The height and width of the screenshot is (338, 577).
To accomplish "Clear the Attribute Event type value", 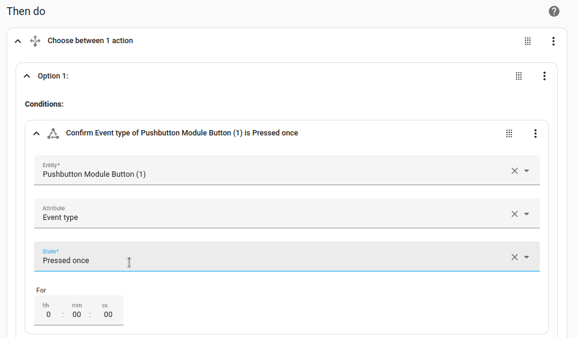I will point(514,214).
